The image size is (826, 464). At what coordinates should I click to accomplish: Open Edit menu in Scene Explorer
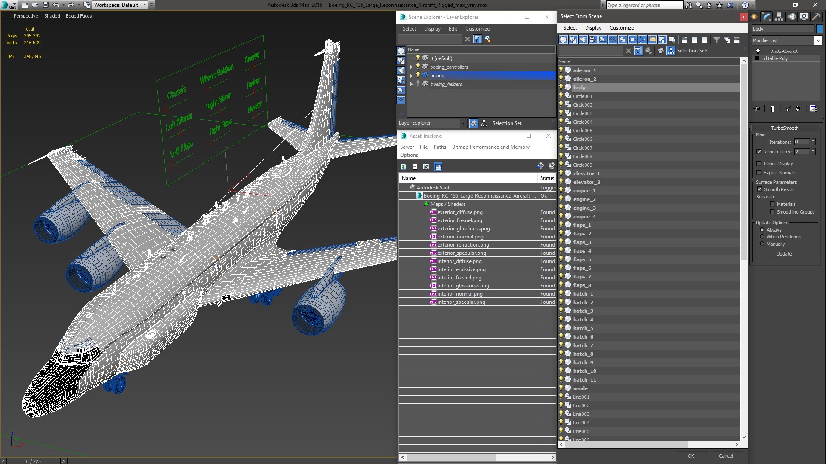pyautogui.click(x=453, y=29)
